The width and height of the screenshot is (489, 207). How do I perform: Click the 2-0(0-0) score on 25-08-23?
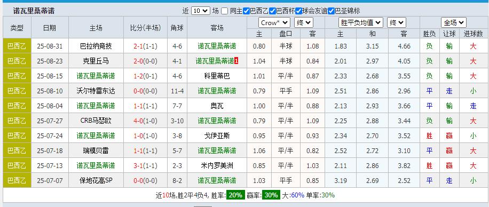pyautogui.click(x=145, y=61)
